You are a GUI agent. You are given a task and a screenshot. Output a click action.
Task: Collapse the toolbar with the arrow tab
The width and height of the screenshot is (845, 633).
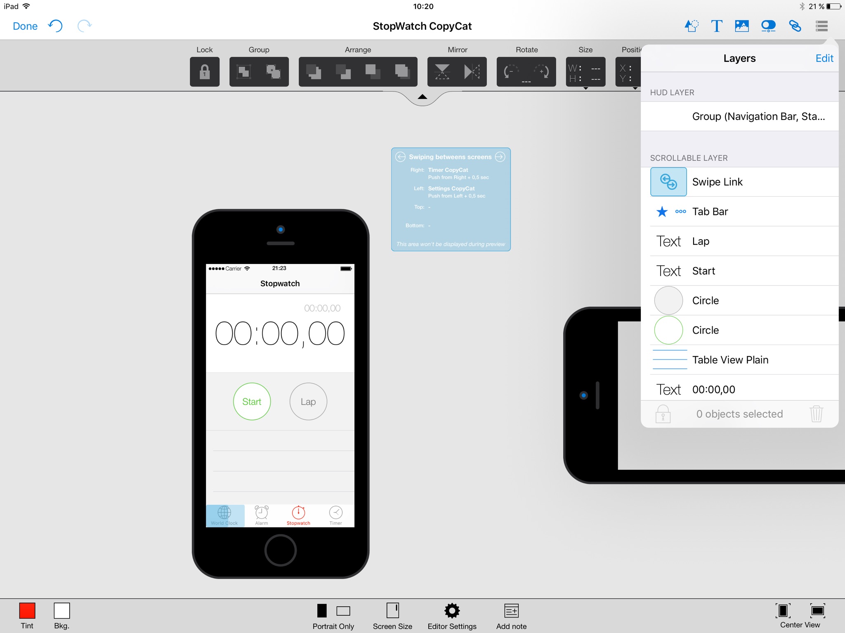pos(422,97)
